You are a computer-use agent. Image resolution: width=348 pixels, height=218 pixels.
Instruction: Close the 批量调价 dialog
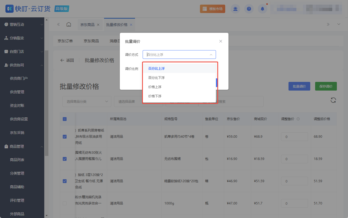point(221,41)
